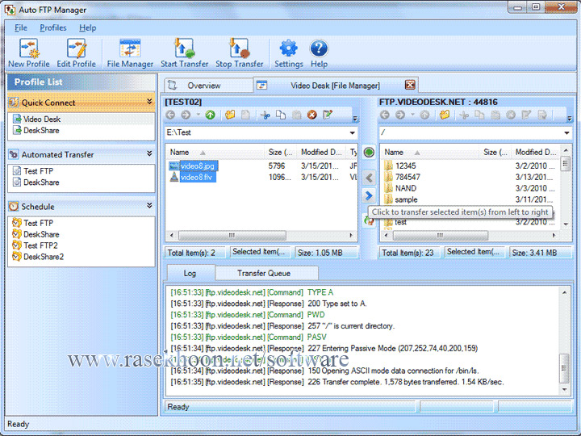The image size is (581, 436).
Task: Click remote pane vertical scrollbar down arrow
Action: coord(566,224)
